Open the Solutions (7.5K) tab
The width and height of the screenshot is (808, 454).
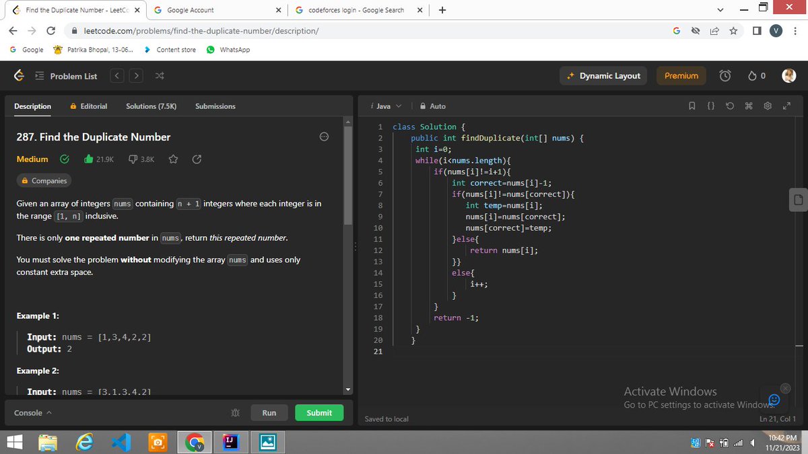pos(151,106)
